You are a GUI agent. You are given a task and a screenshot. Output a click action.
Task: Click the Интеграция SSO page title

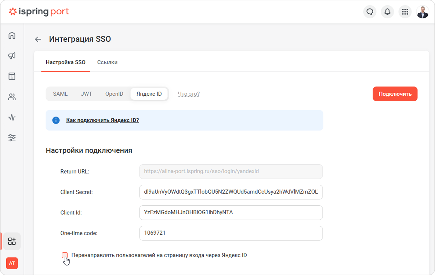[80, 39]
